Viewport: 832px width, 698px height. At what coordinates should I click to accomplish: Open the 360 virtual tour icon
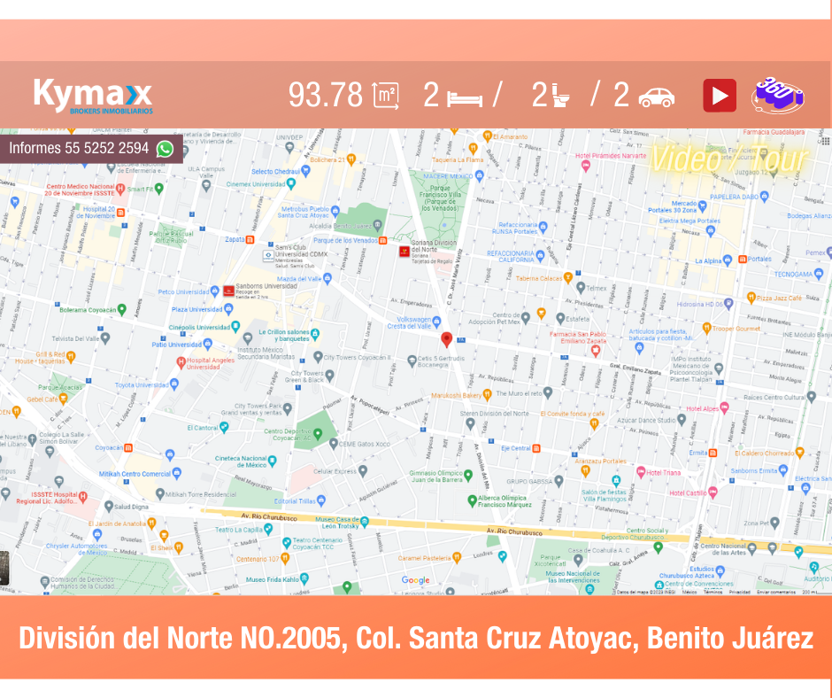click(x=778, y=96)
